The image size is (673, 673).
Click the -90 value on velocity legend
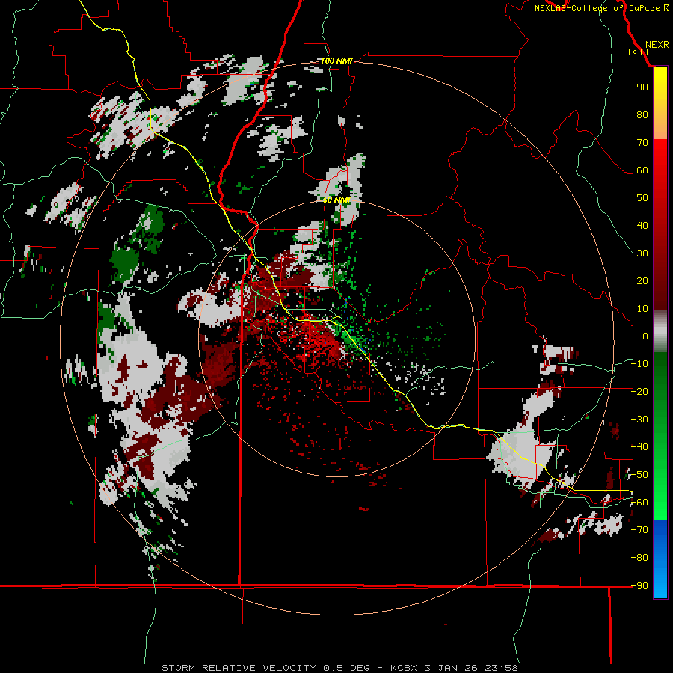tap(639, 586)
